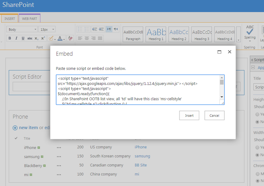Open the samsung hyperlink in the list

point(142,156)
